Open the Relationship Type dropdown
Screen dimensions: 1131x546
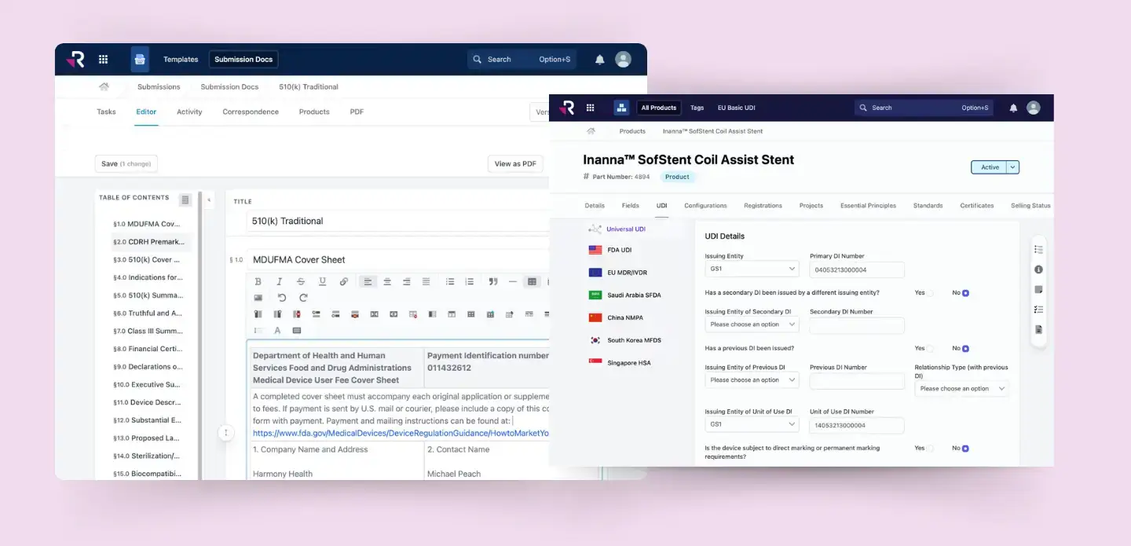(961, 388)
